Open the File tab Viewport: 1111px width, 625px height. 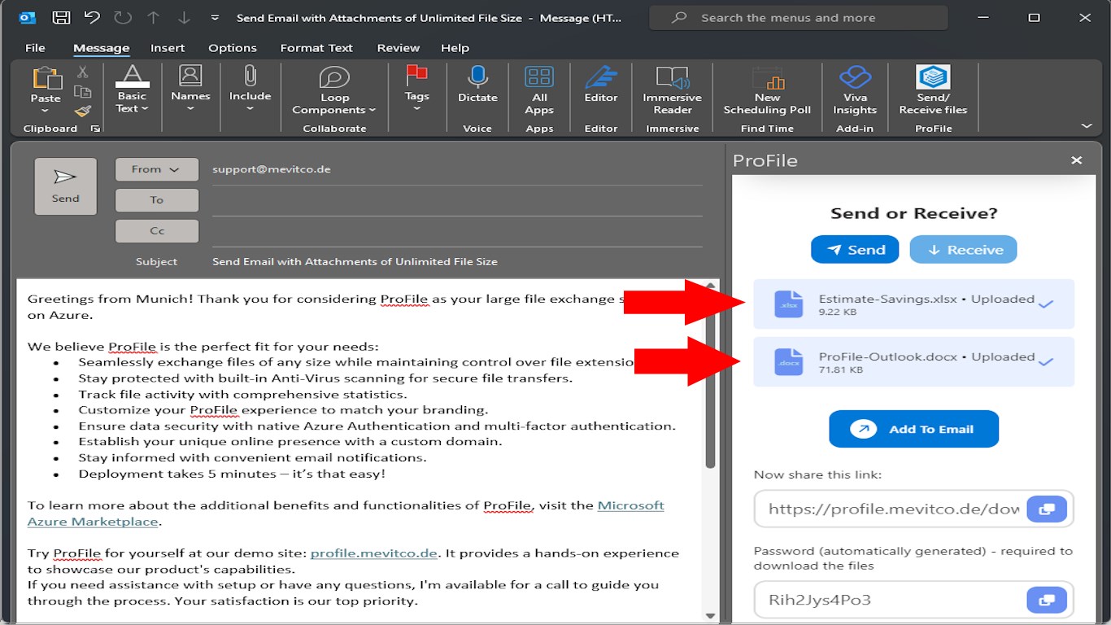pyautogui.click(x=35, y=48)
